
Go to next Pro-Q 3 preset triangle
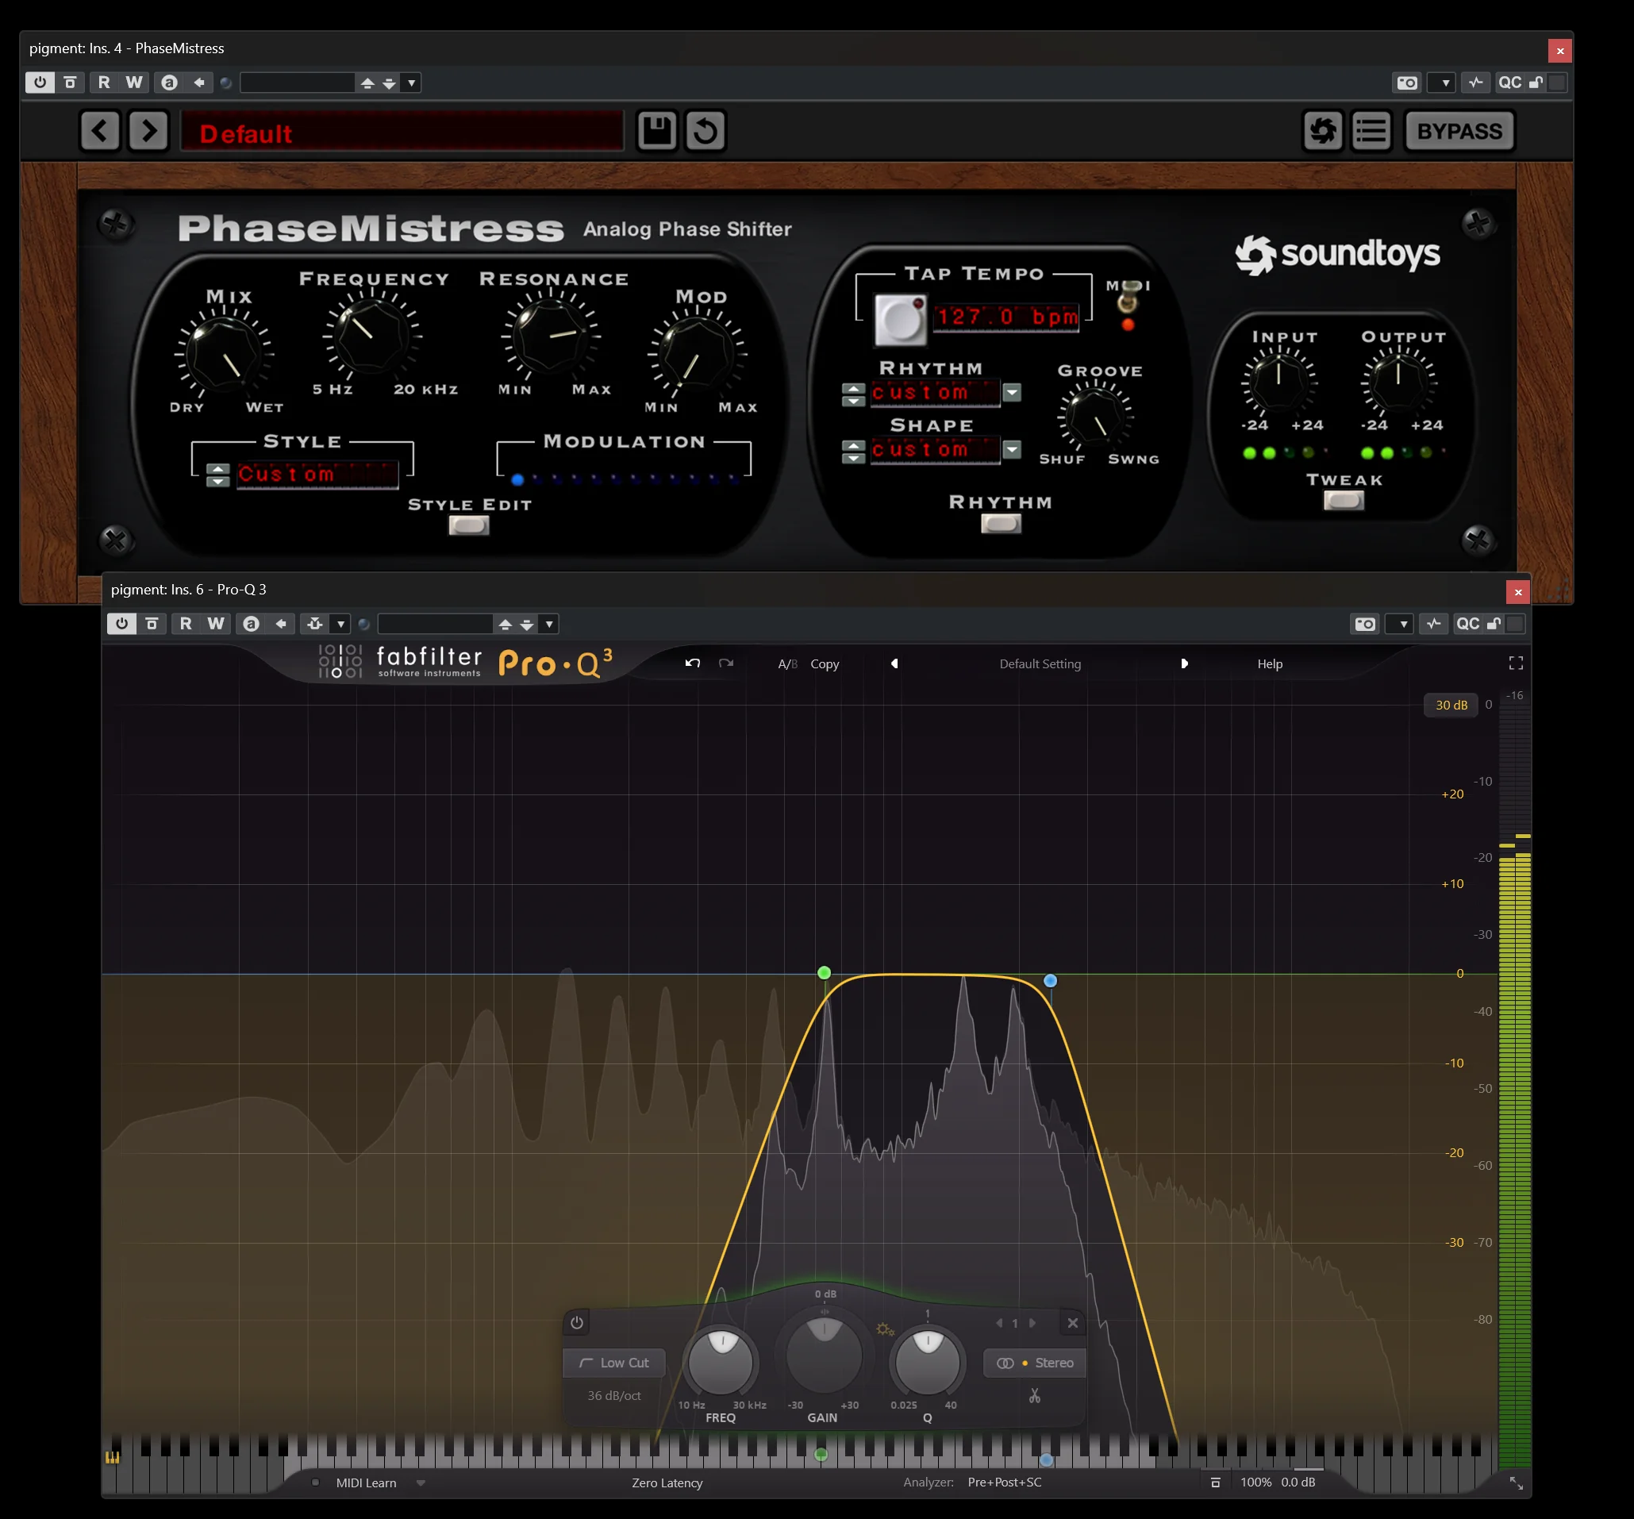click(x=1184, y=663)
